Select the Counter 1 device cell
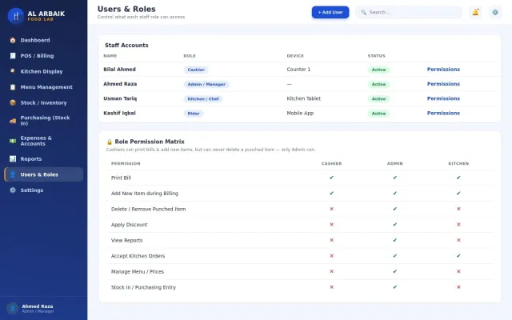This screenshot has height=320, width=512. 298,70
